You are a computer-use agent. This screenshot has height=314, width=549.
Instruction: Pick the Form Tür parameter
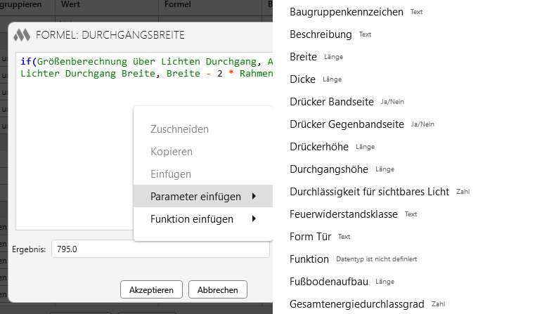[310, 237]
